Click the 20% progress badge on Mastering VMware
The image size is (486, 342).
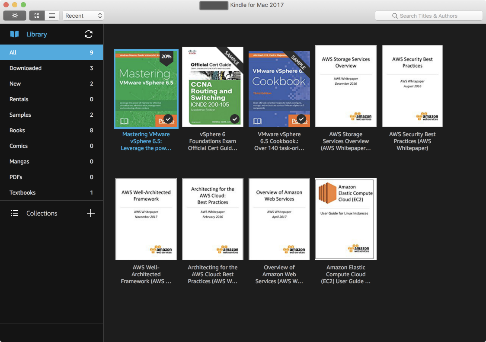coord(166,57)
